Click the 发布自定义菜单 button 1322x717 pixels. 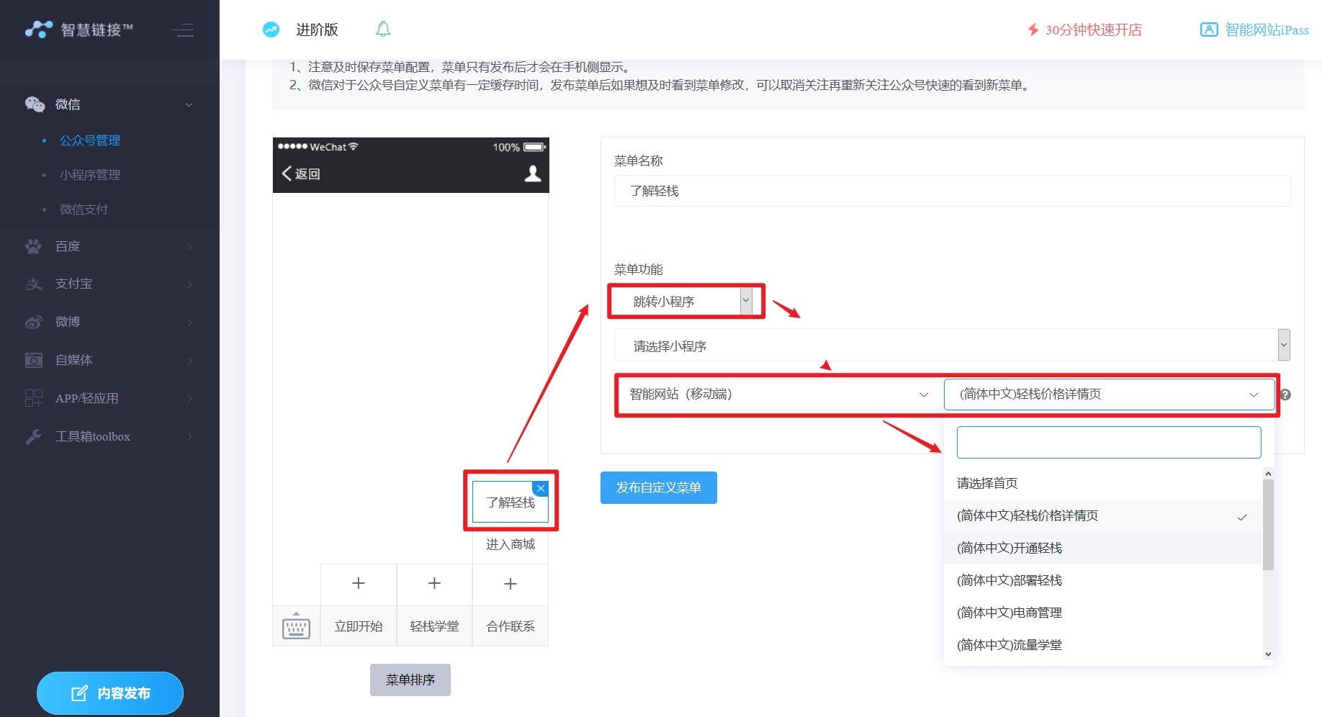tap(657, 487)
